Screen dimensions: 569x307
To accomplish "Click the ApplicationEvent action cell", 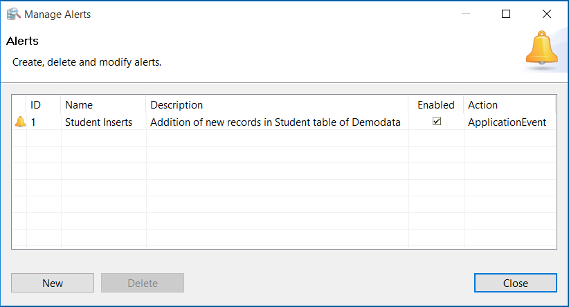I will (507, 122).
